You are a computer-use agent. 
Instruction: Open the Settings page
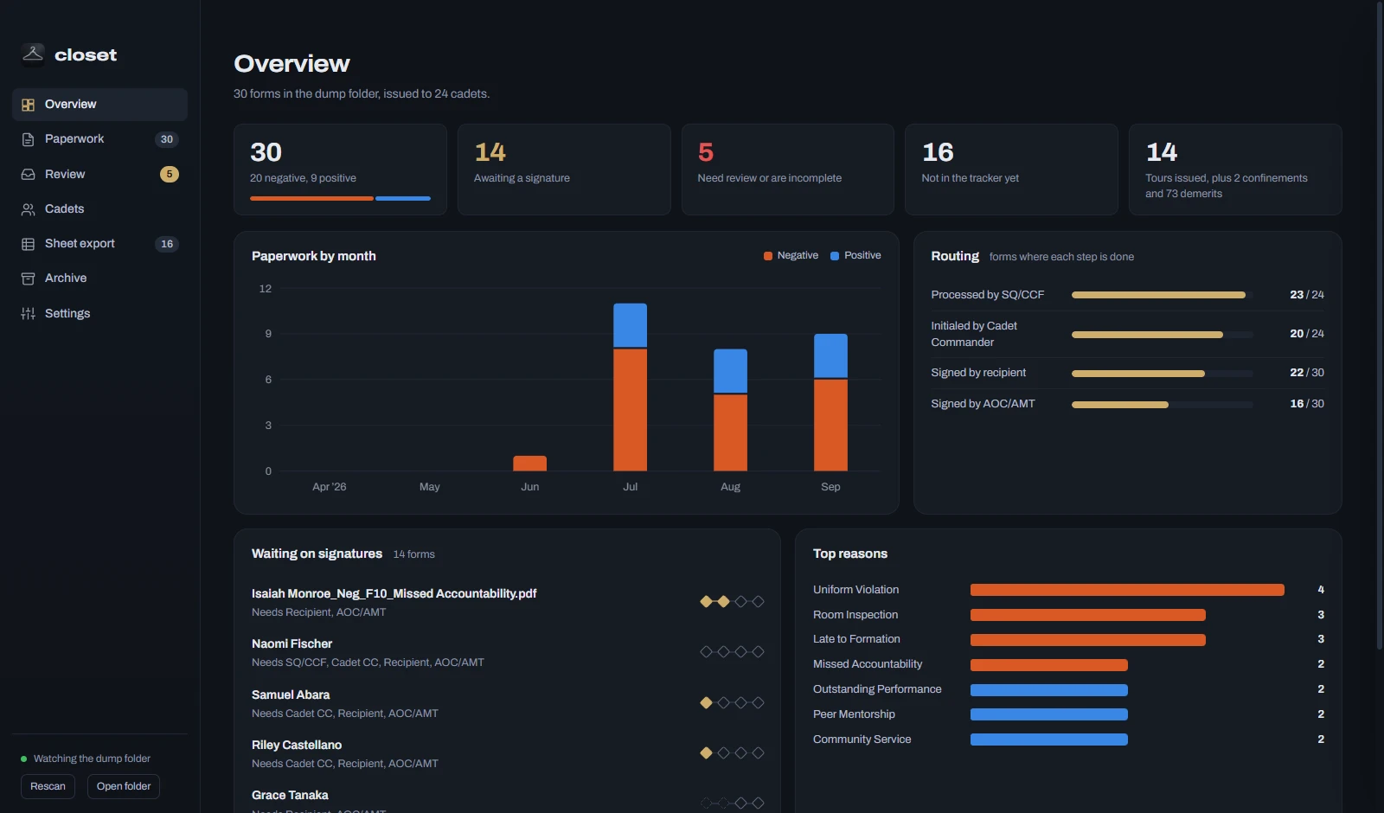click(99, 313)
